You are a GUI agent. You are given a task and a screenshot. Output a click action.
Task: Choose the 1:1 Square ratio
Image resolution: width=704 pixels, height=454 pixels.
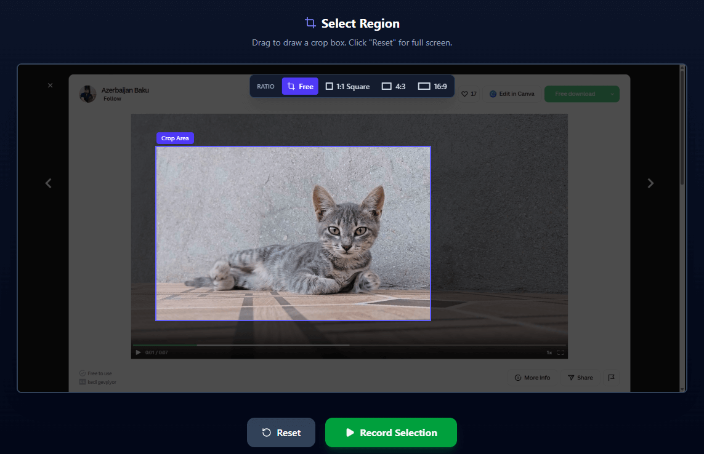coord(347,86)
